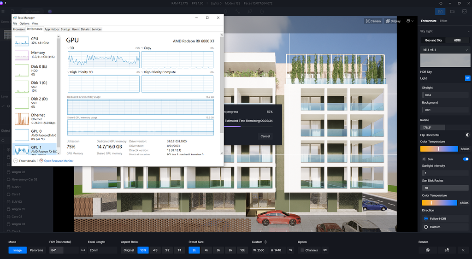Image resolution: width=472 pixels, height=259 pixels.
Task: Cancel the render in progress
Action: pyautogui.click(x=265, y=136)
